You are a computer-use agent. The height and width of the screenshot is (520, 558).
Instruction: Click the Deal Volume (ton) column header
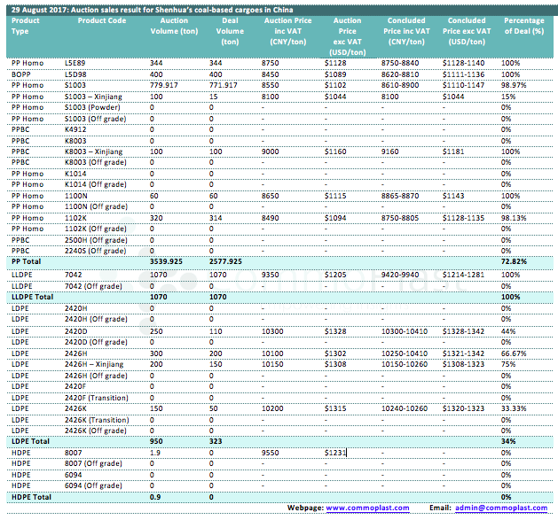pos(230,31)
